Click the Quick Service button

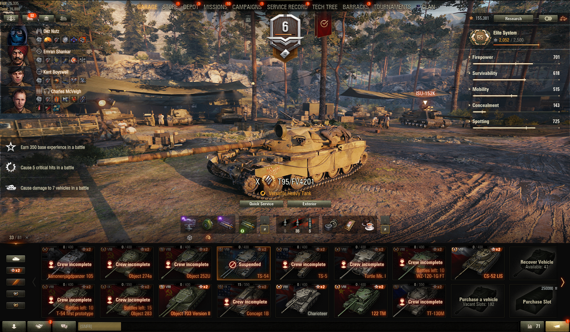[x=261, y=204]
